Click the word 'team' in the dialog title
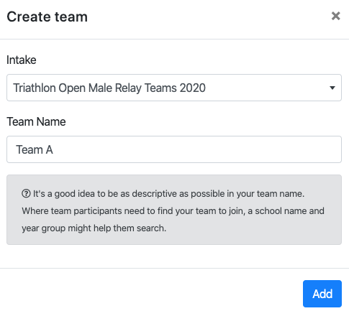 (71, 17)
